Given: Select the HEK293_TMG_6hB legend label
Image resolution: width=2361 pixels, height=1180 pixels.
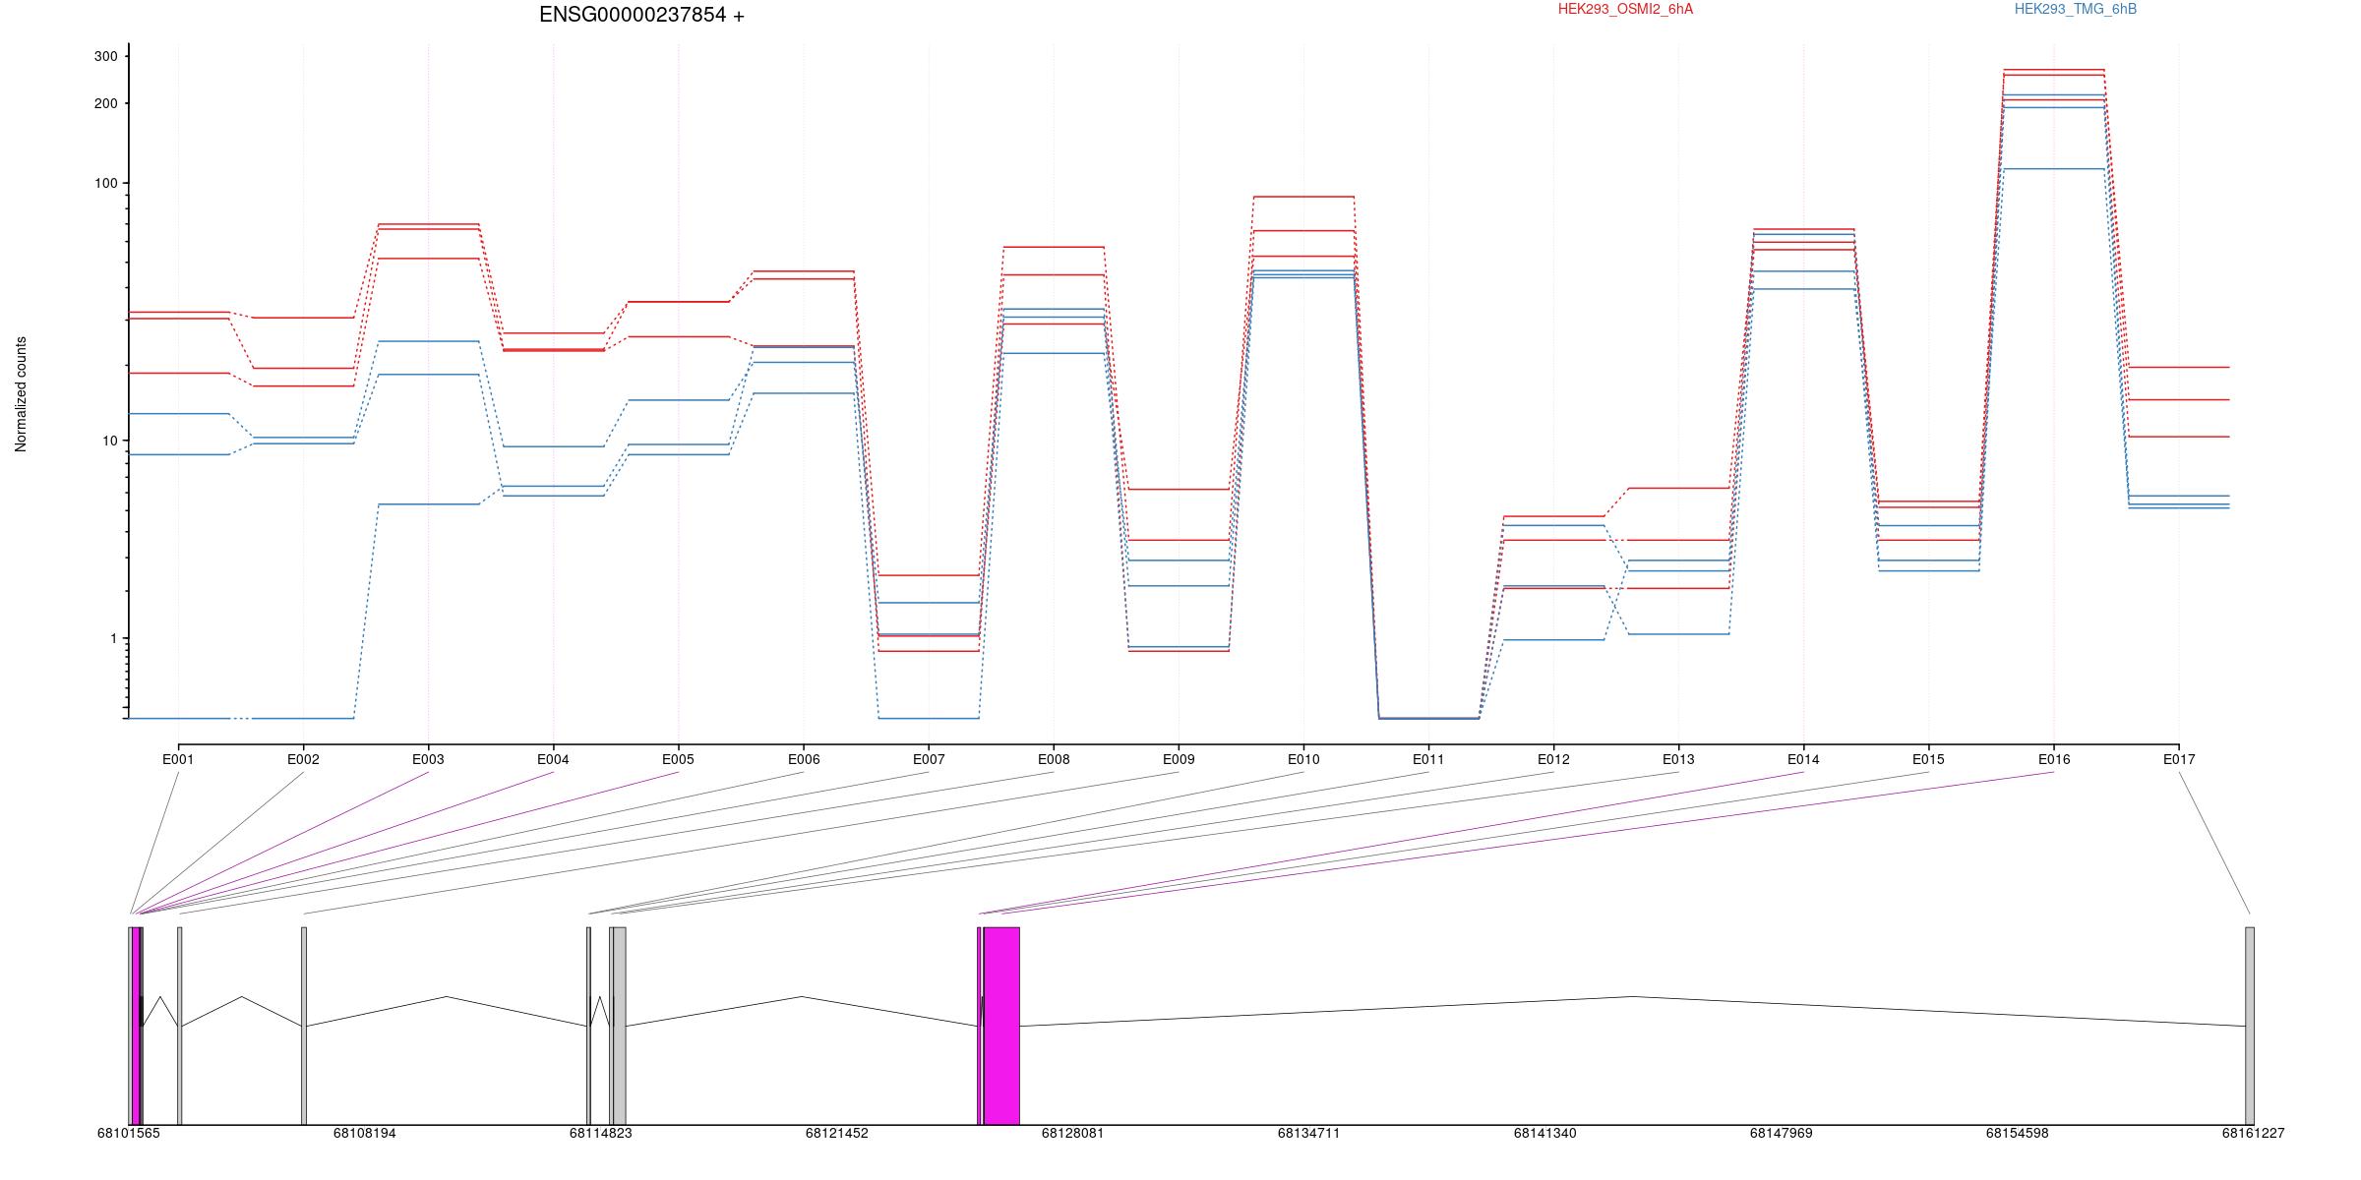Looking at the screenshot, I should tap(2076, 9).
